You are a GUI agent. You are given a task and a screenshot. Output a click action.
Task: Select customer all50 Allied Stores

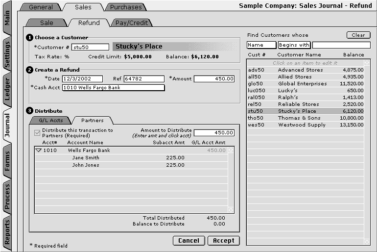point(306,77)
